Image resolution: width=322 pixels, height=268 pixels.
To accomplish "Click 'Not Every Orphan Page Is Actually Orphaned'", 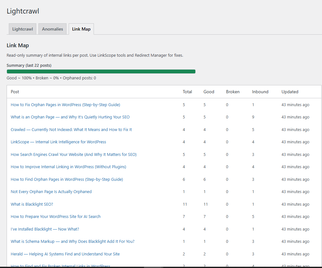I will pos(51,191).
